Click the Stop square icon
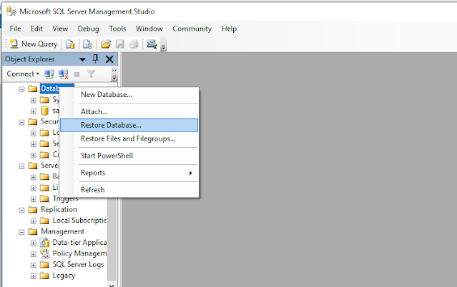457x287 pixels. 77,74
